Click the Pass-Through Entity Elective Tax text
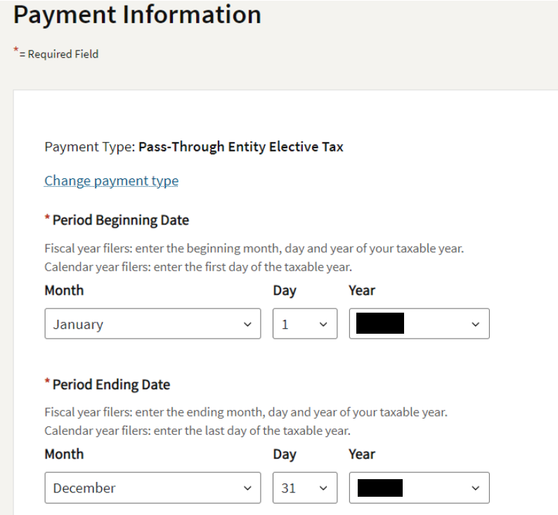 click(x=240, y=148)
